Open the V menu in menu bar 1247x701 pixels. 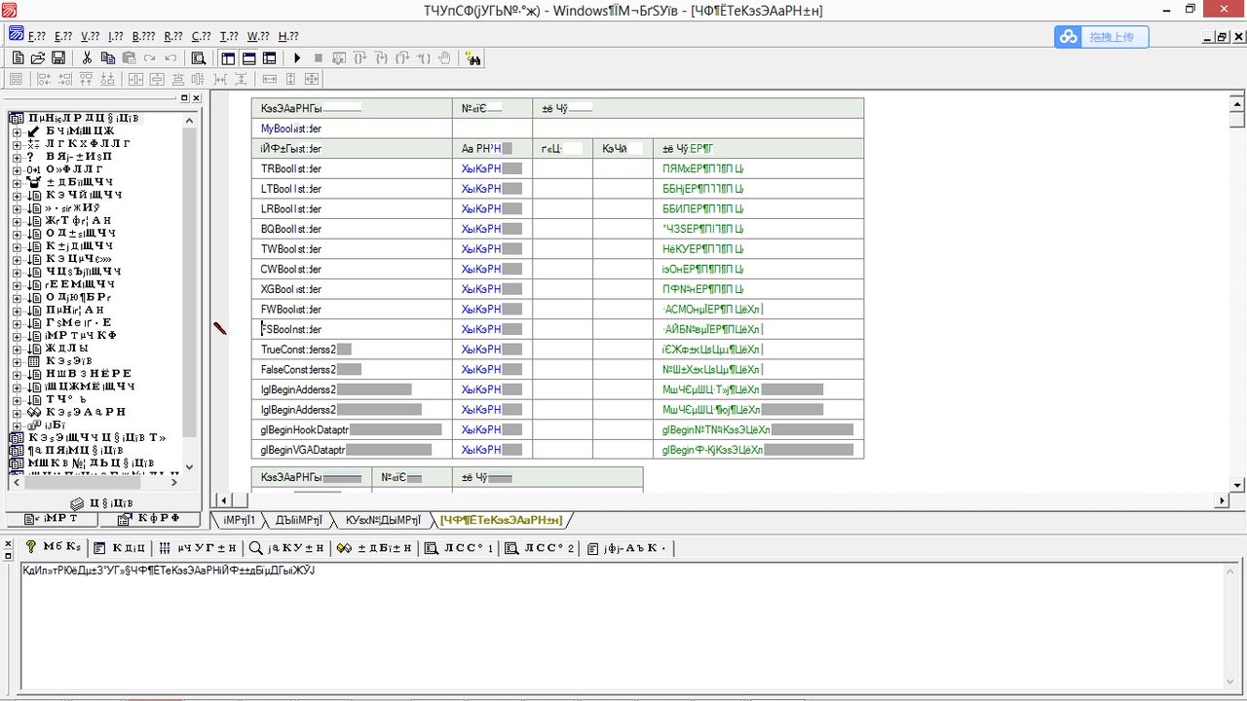point(91,36)
